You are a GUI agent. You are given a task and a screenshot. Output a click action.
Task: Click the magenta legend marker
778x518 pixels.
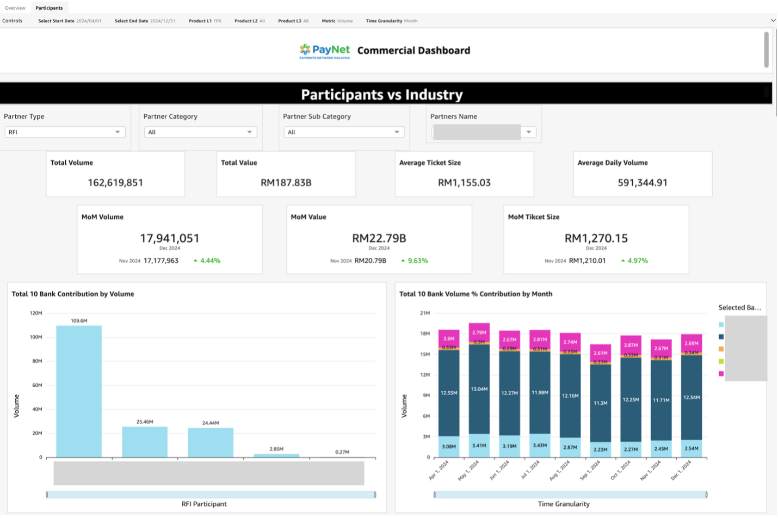721,374
